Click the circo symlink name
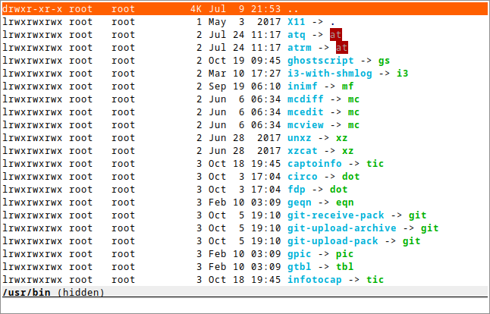Screen dimensions: 490x314 [x=303, y=177]
